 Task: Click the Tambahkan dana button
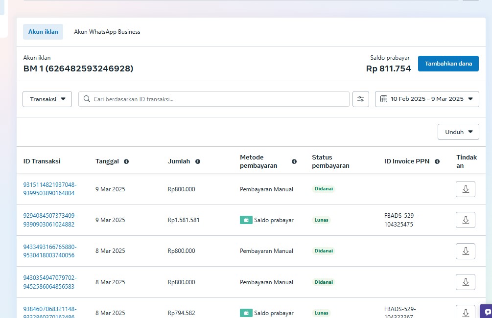click(x=448, y=64)
